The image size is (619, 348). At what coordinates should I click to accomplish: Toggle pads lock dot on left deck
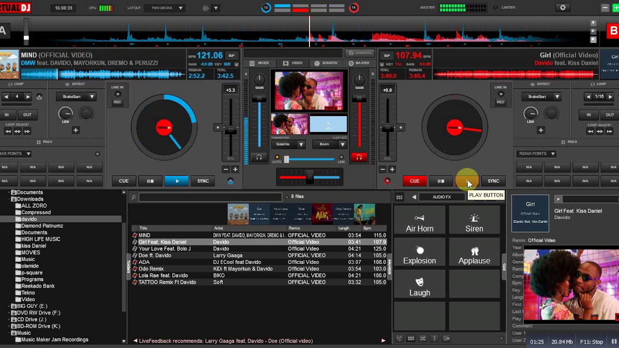(97, 154)
